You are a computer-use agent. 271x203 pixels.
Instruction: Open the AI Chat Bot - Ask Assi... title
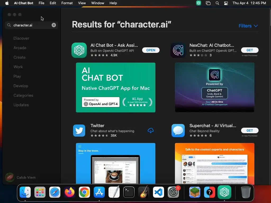coord(114,45)
